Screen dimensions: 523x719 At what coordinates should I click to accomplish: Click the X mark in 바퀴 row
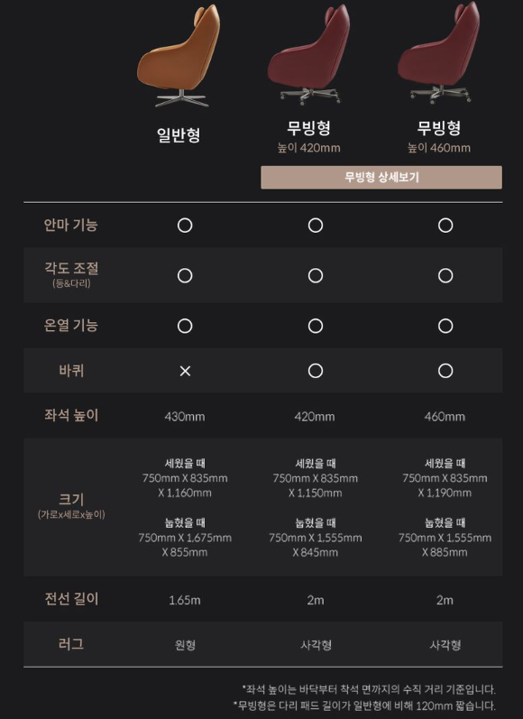185,371
